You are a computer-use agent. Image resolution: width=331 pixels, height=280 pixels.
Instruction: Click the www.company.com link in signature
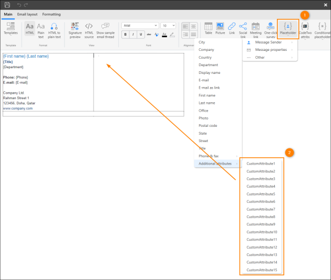click(x=18, y=109)
